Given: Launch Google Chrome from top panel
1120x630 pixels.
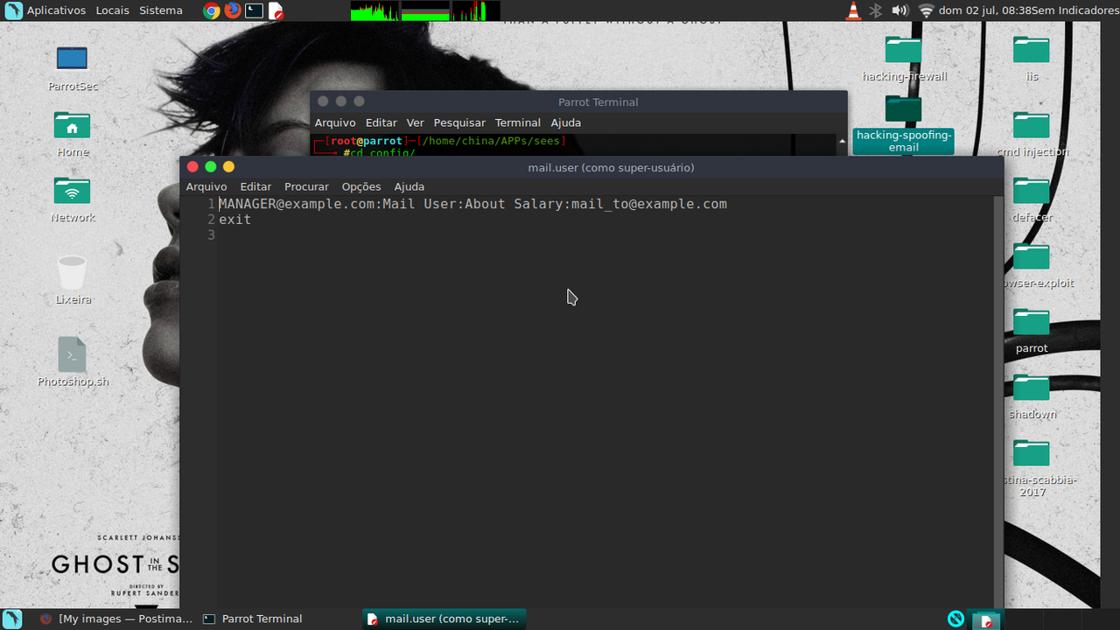Looking at the screenshot, I should click(211, 10).
